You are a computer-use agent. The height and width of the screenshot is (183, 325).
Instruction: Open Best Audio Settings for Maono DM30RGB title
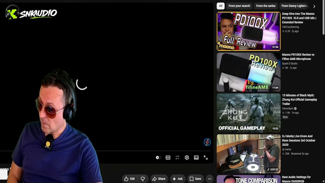click(296, 179)
